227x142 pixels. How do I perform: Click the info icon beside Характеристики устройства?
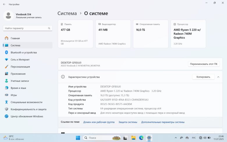pyautogui.click(x=63, y=77)
